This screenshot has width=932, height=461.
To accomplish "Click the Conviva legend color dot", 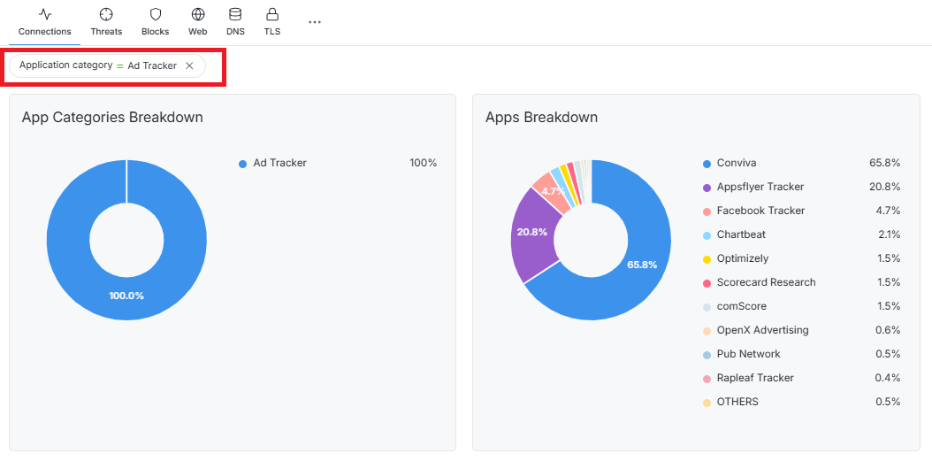I will [x=707, y=164].
